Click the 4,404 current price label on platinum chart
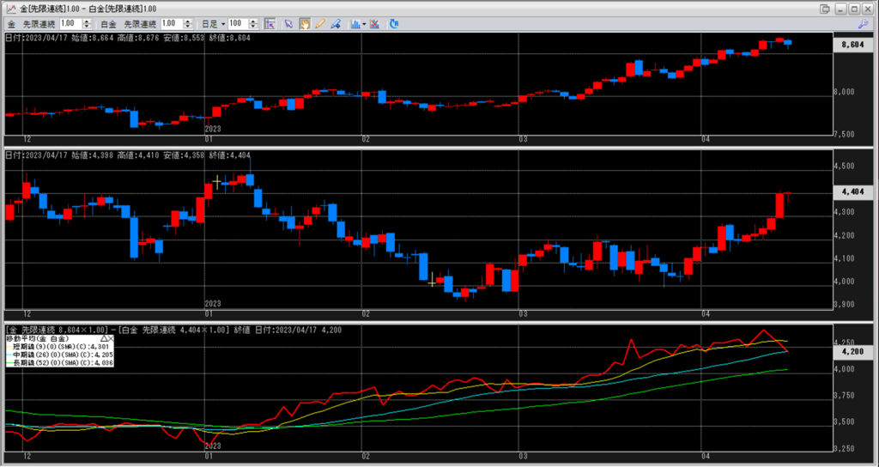Screen dimensions: 879x467 pyautogui.click(x=852, y=192)
